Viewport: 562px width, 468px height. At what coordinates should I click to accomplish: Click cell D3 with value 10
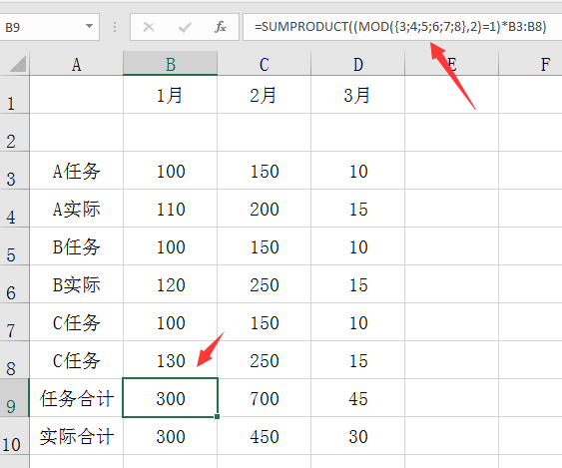(358, 171)
